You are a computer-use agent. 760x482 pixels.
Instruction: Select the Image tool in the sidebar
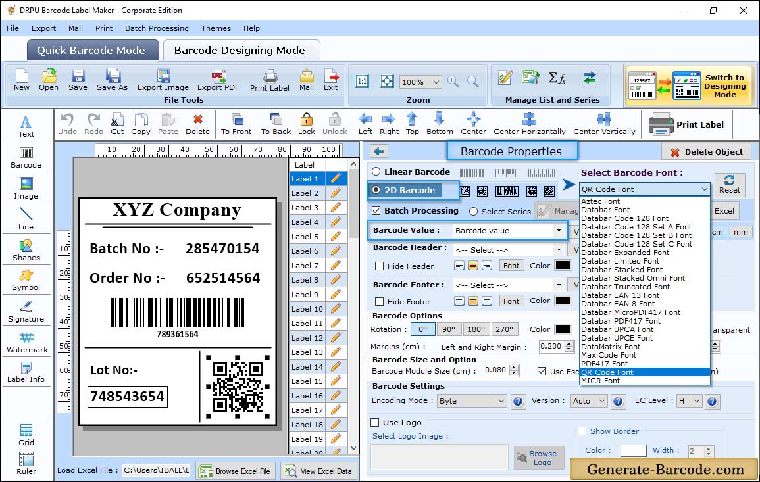point(26,189)
